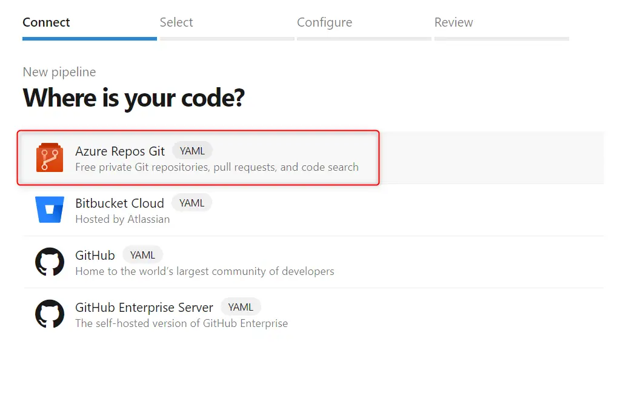Click the 'New pipeline' label
626x393 pixels.
[x=59, y=72]
